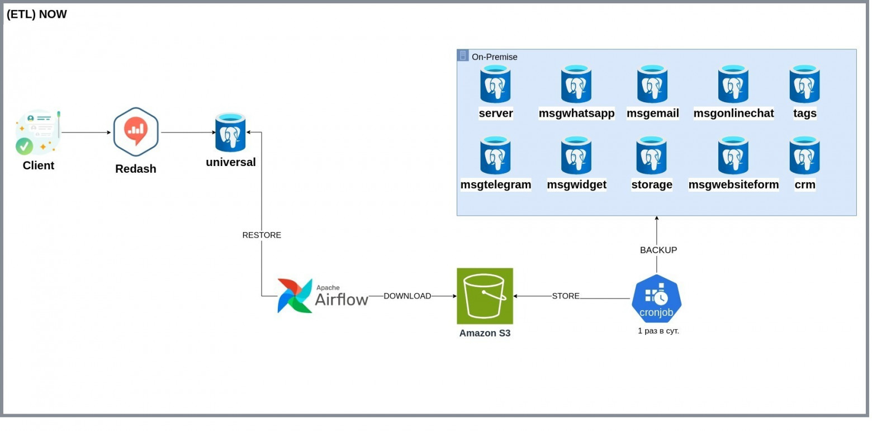Click the msgtelegram database icon
Image resolution: width=872 pixels, height=431 pixels.
tap(495, 155)
